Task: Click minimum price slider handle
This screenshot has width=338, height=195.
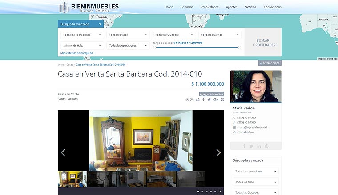Action: coord(154,47)
